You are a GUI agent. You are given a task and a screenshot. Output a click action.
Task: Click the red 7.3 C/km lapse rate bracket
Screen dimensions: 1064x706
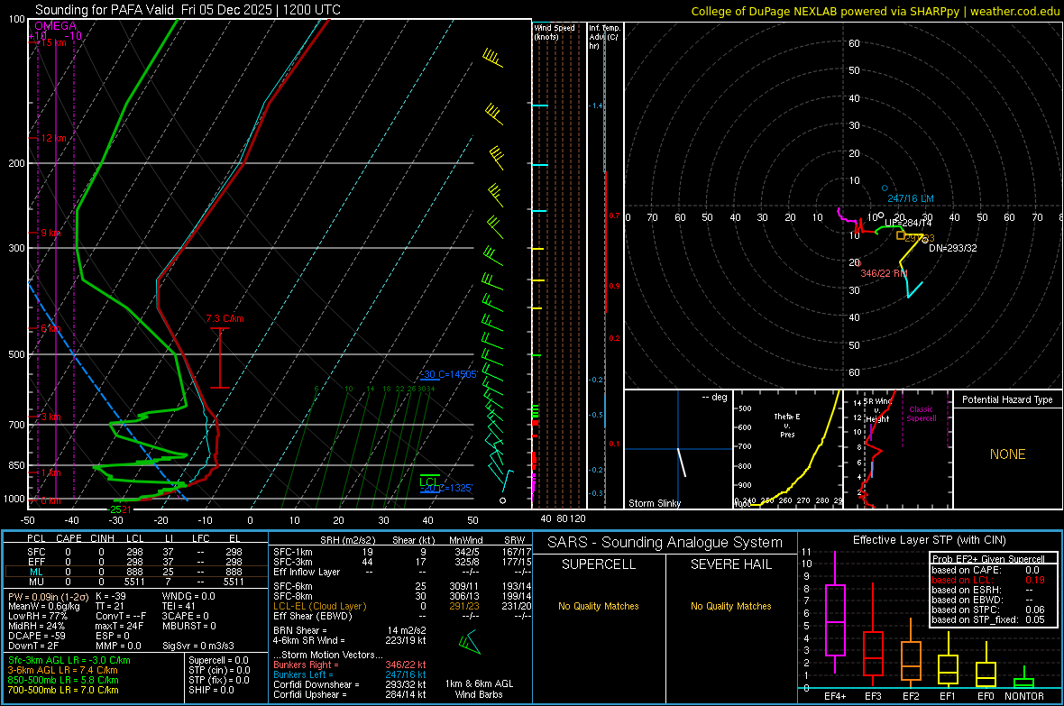pyautogui.click(x=220, y=358)
